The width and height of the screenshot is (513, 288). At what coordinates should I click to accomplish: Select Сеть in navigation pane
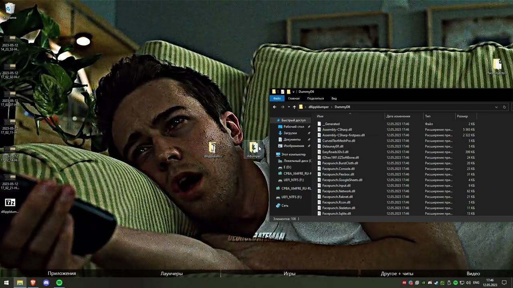(285, 206)
